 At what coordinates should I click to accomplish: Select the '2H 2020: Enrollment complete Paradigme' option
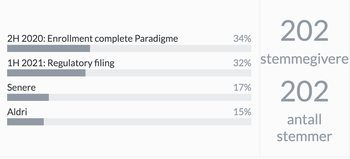click(x=93, y=38)
